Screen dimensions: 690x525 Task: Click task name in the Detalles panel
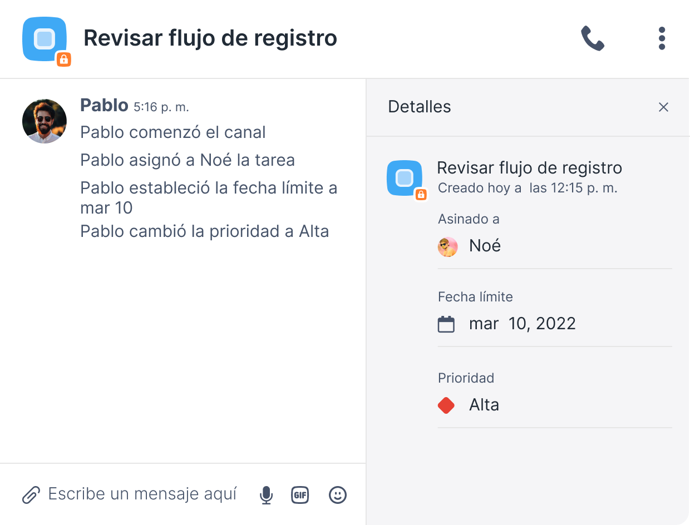[x=529, y=167]
